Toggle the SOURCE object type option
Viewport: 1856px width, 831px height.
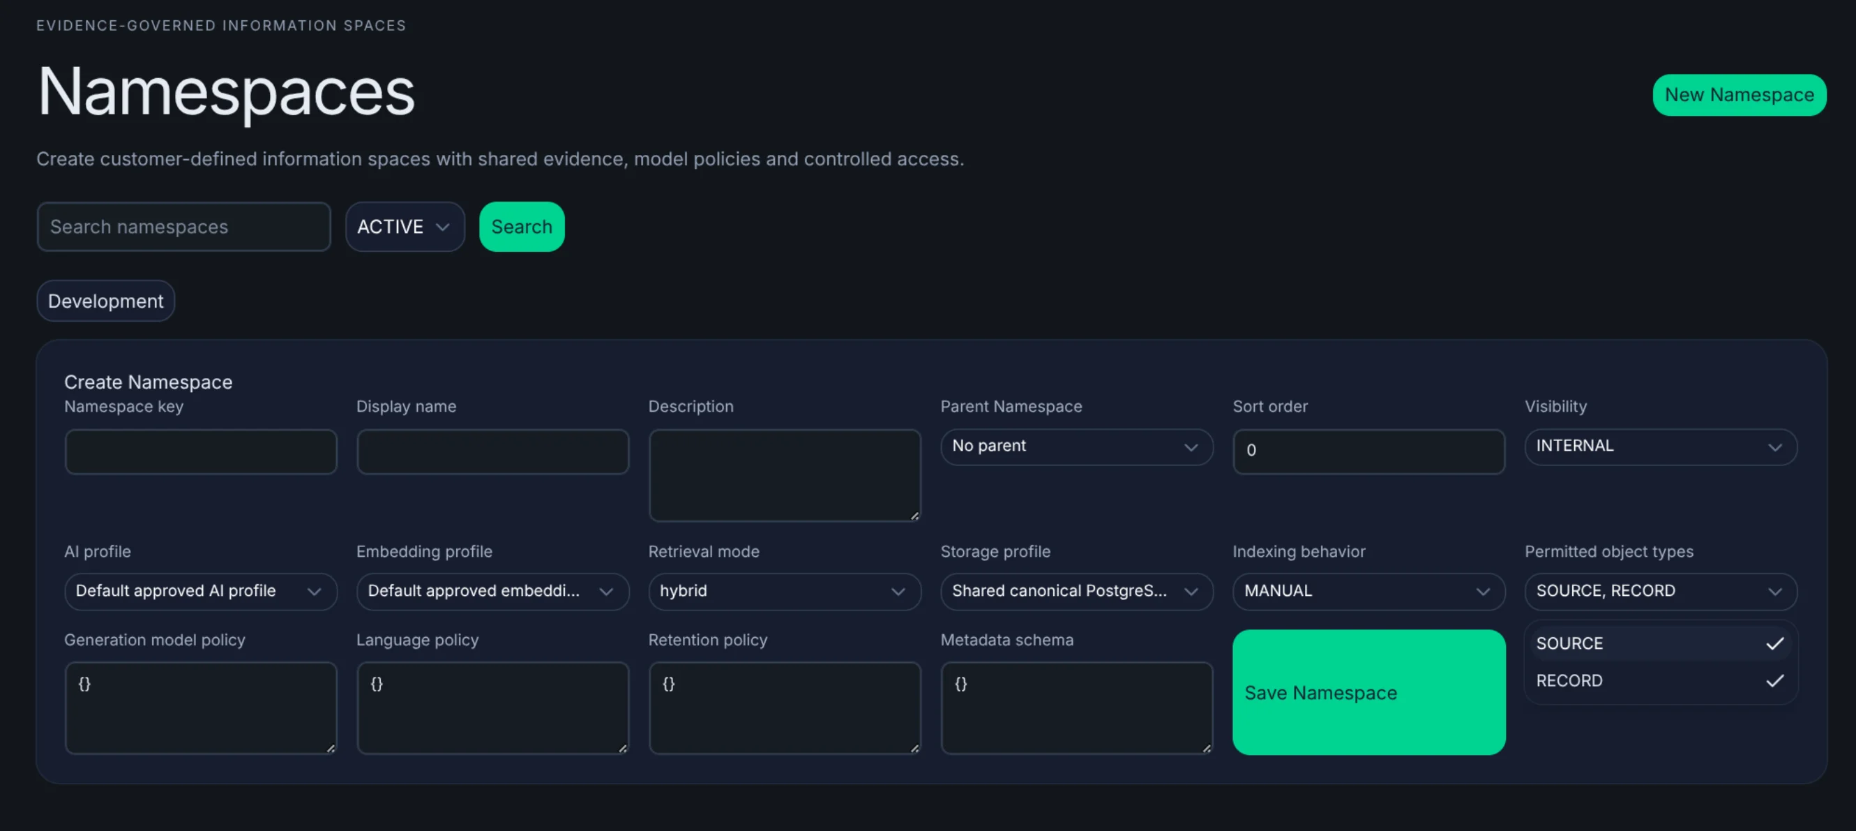[x=1660, y=643]
